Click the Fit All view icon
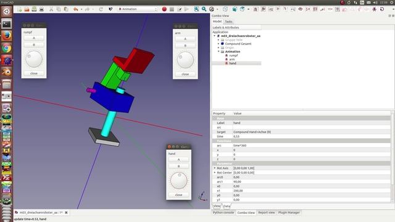The image size is (395, 222). pyautogui.click(x=196, y=9)
